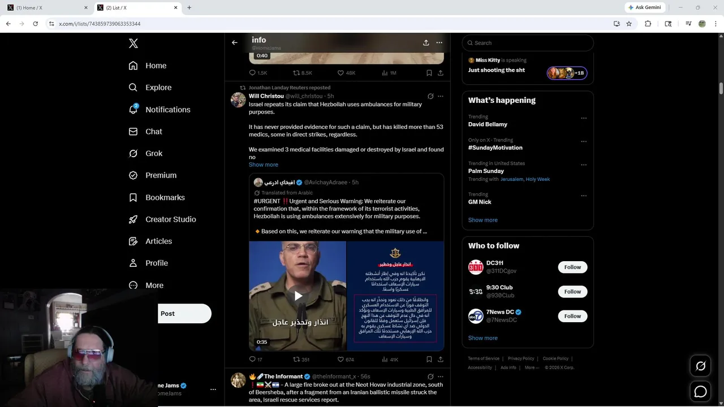
Task: Open Notifications in the sidebar
Action: click(160, 110)
